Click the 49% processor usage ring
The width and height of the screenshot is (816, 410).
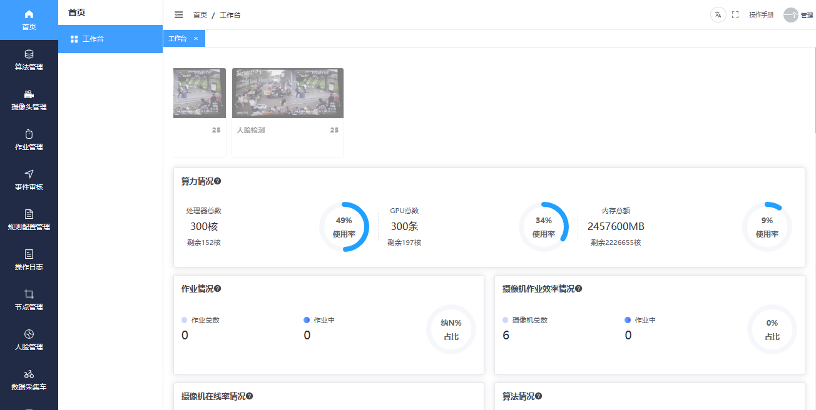click(344, 227)
